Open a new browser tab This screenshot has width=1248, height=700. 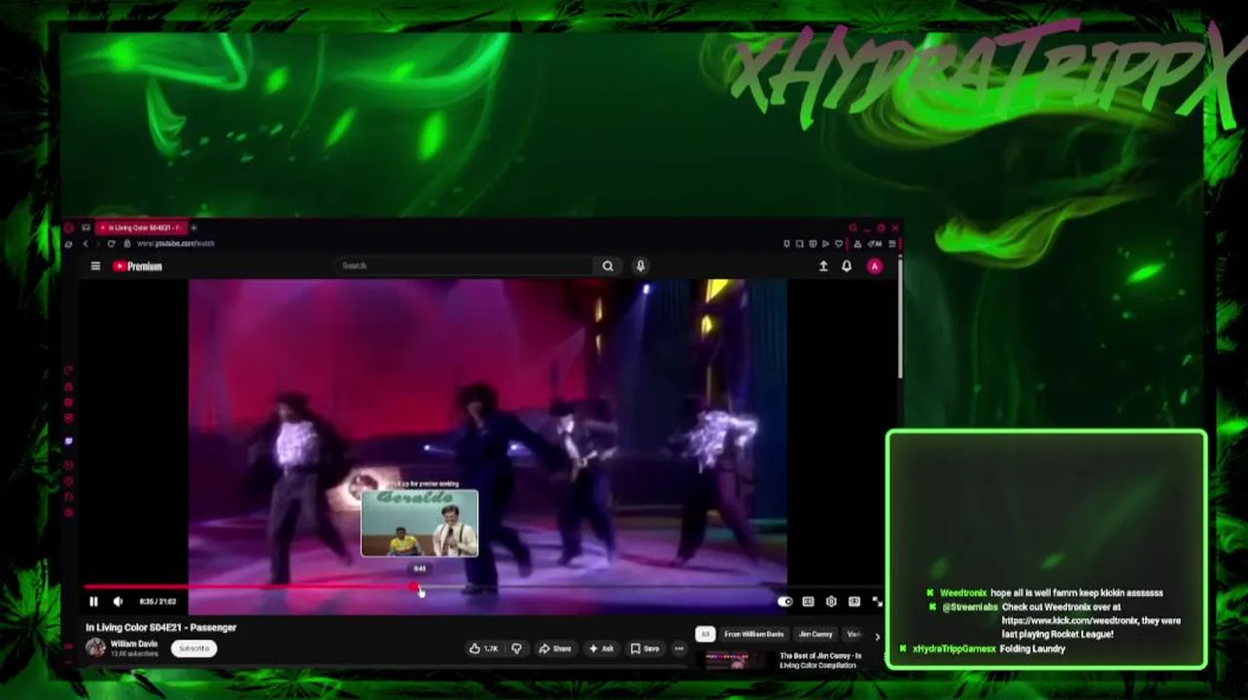(193, 227)
